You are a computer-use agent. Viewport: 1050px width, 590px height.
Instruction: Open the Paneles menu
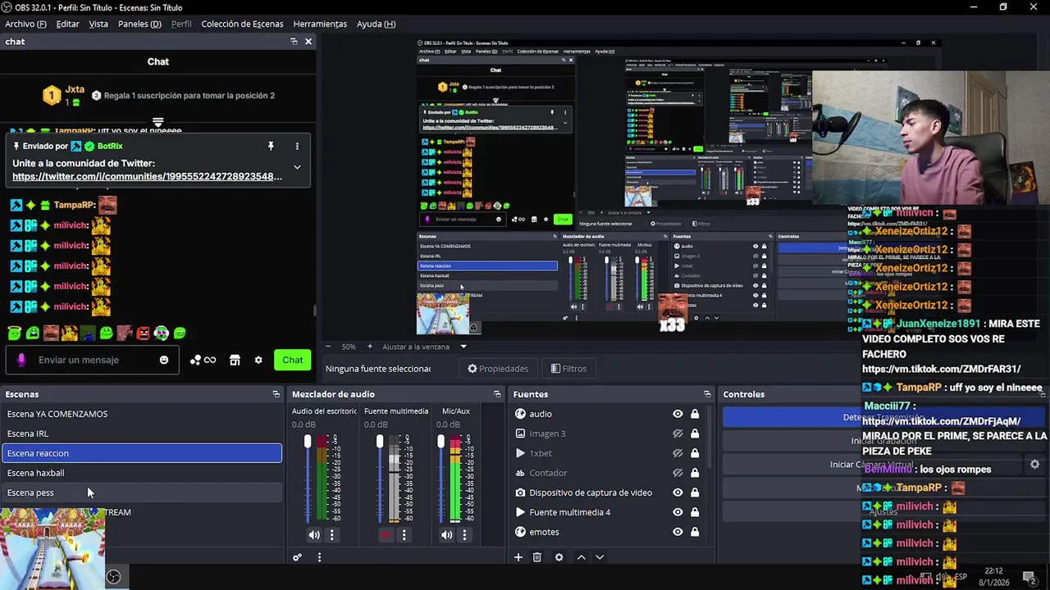coord(139,24)
